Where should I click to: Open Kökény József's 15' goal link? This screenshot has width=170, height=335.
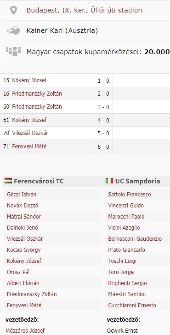pyautogui.click(x=29, y=80)
